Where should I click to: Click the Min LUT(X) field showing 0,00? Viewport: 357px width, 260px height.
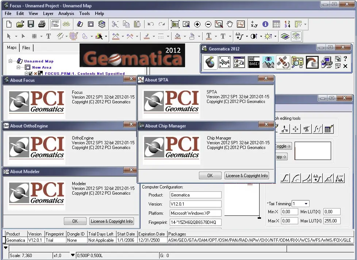point(332,211)
